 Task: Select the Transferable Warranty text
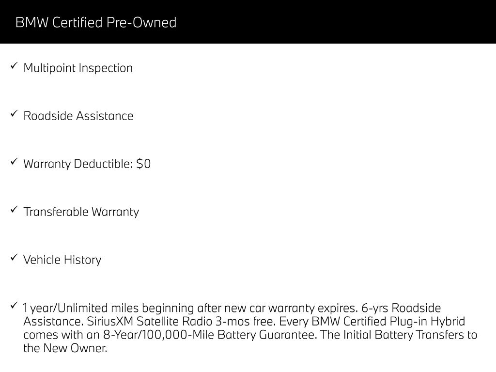(81, 212)
